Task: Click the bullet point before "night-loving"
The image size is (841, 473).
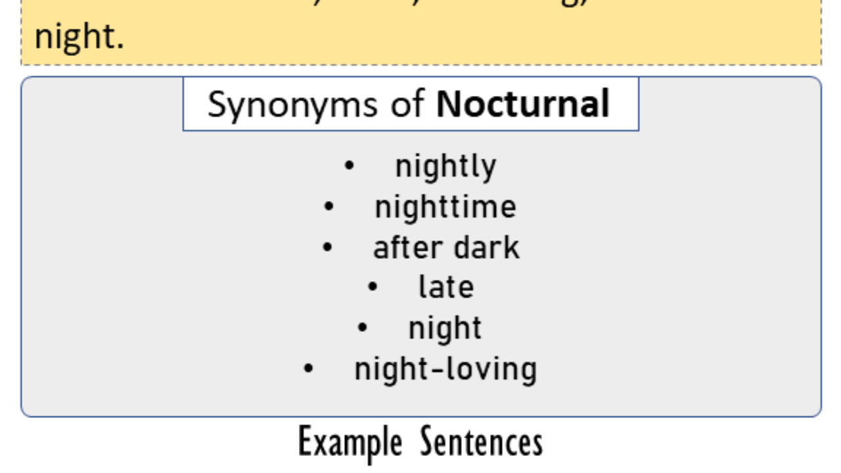Action: coord(308,369)
